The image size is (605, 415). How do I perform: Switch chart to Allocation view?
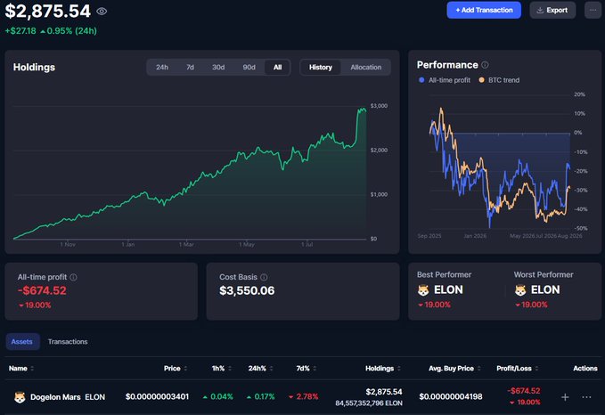tap(366, 67)
